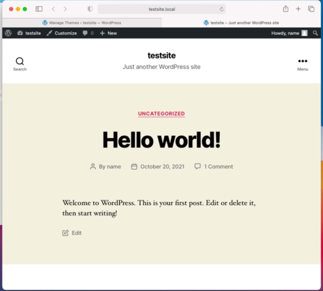Open the site Search toggle
The width and height of the screenshot is (323, 291).
20,64
